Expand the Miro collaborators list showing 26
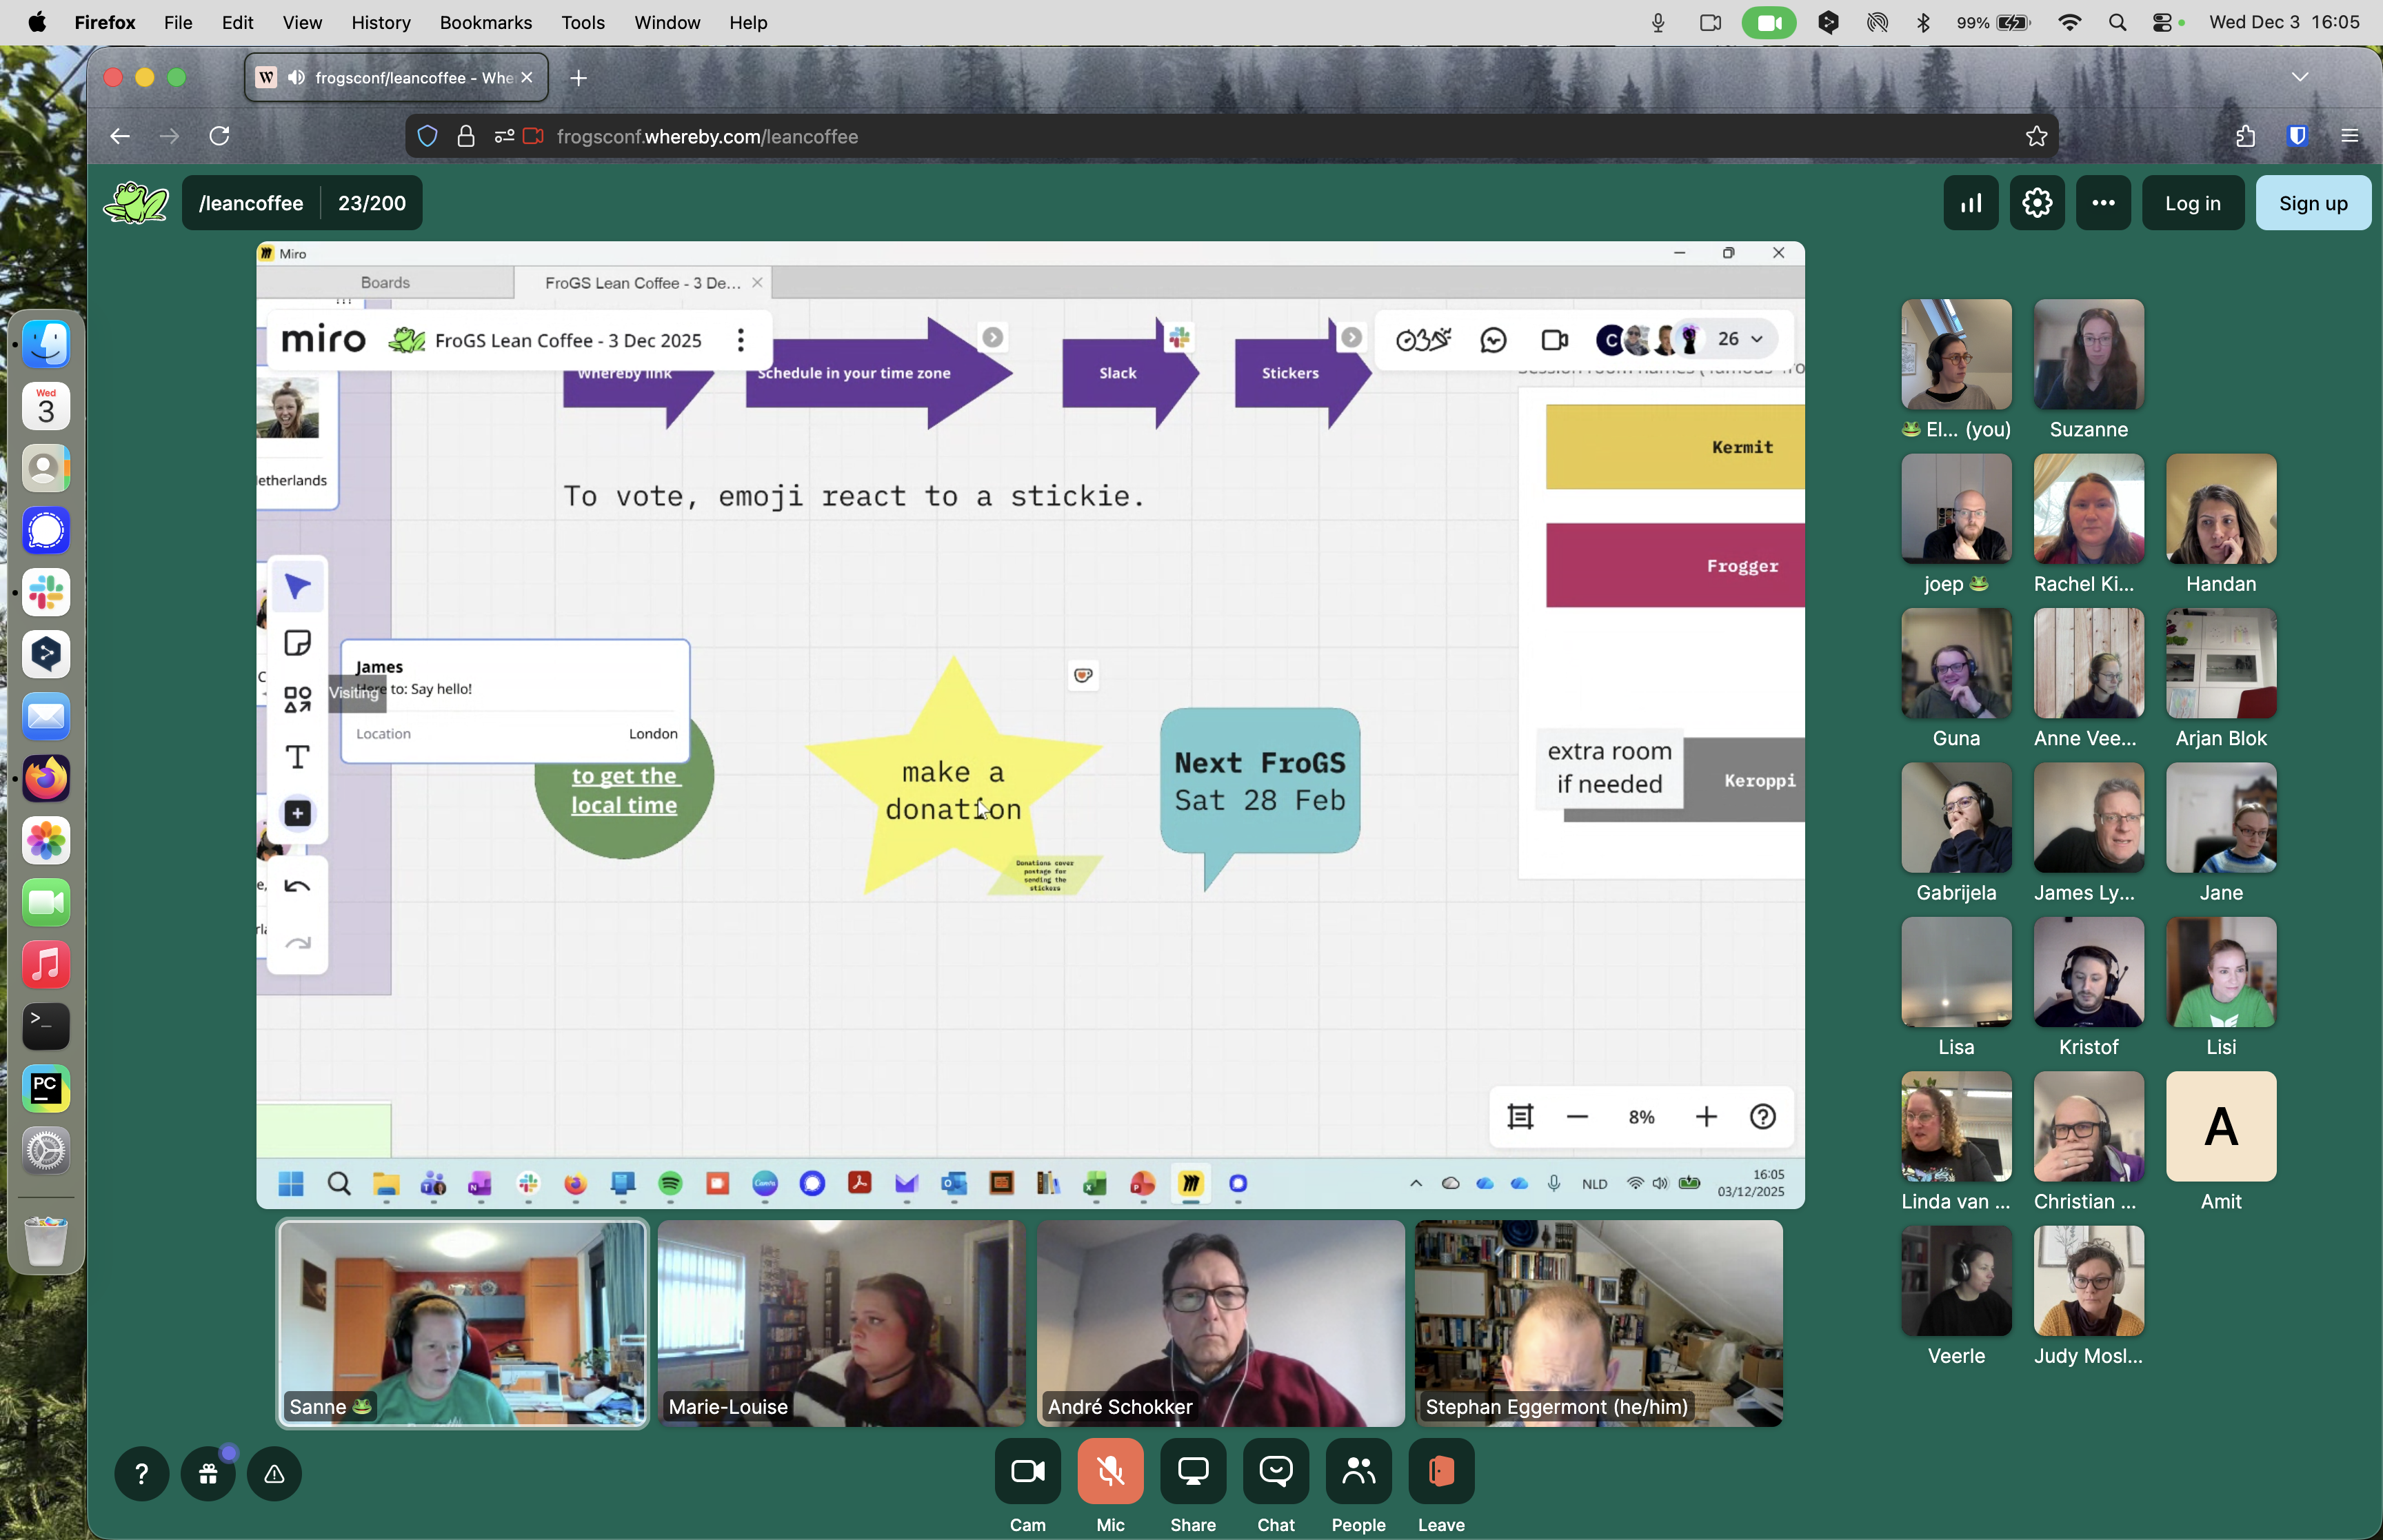The height and width of the screenshot is (1540, 2383). [1739, 339]
